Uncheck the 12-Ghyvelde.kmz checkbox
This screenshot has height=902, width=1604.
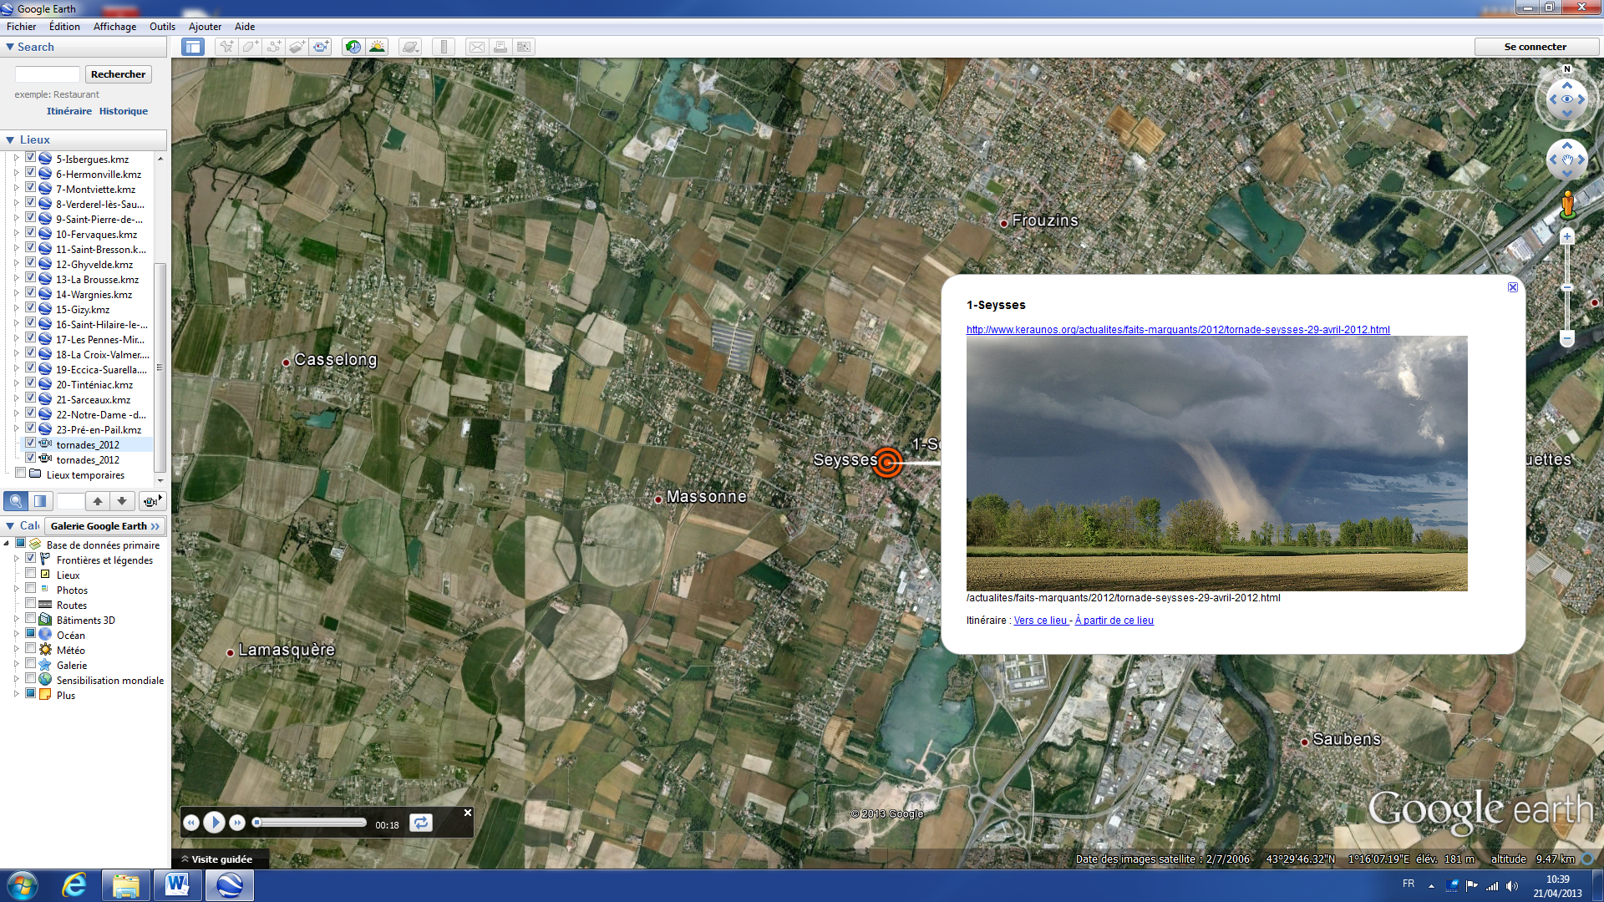click(x=30, y=263)
